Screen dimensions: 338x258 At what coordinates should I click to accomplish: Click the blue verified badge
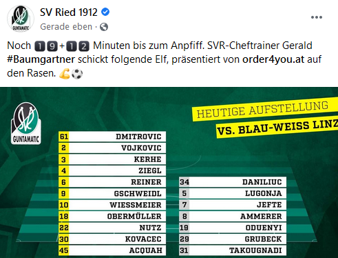click(105, 12)
